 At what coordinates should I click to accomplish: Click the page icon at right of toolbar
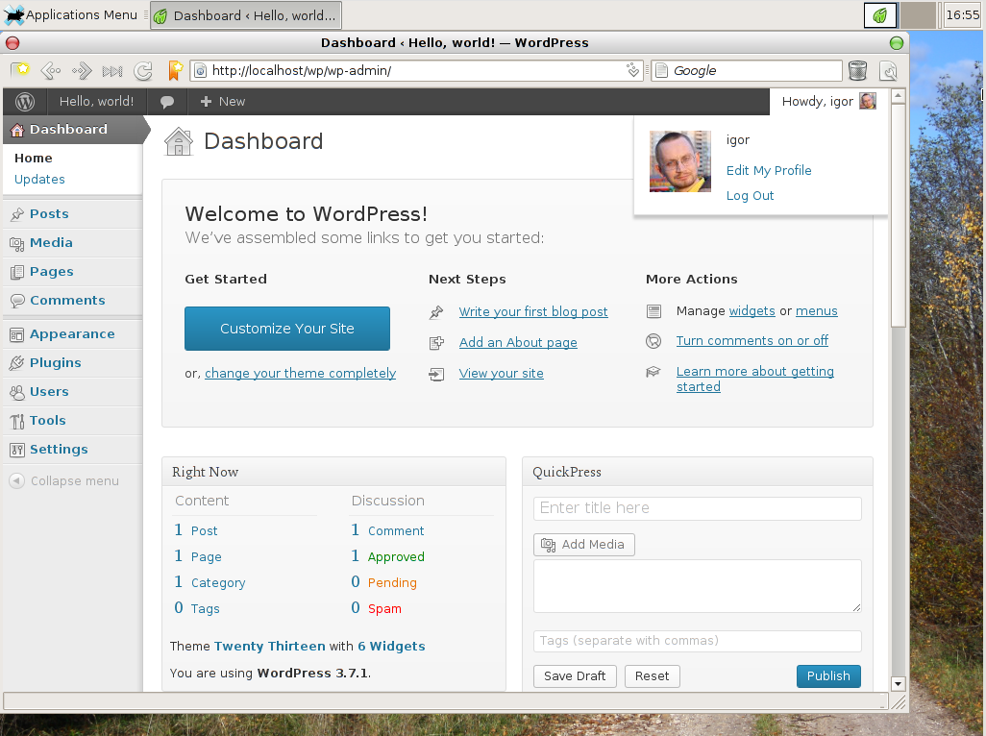(889, 71)
